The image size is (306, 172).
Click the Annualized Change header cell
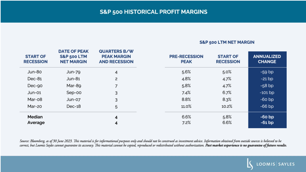tap(267, 59)
